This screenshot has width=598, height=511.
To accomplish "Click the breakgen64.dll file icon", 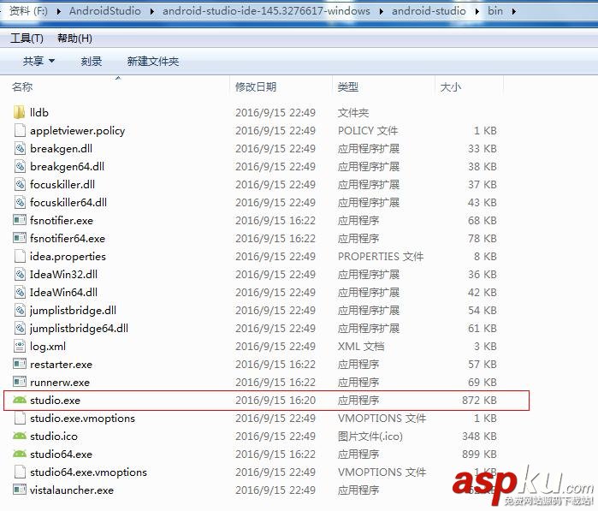I will (20, 166).
